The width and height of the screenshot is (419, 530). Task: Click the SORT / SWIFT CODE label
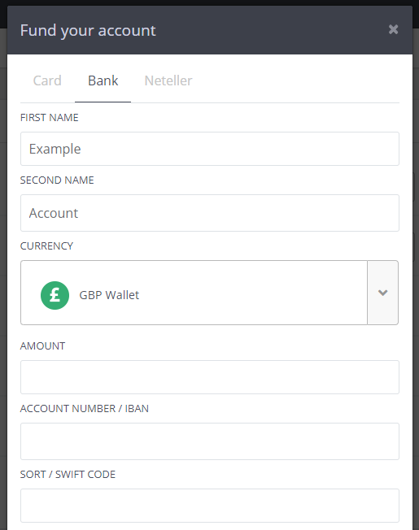(68, 475)
